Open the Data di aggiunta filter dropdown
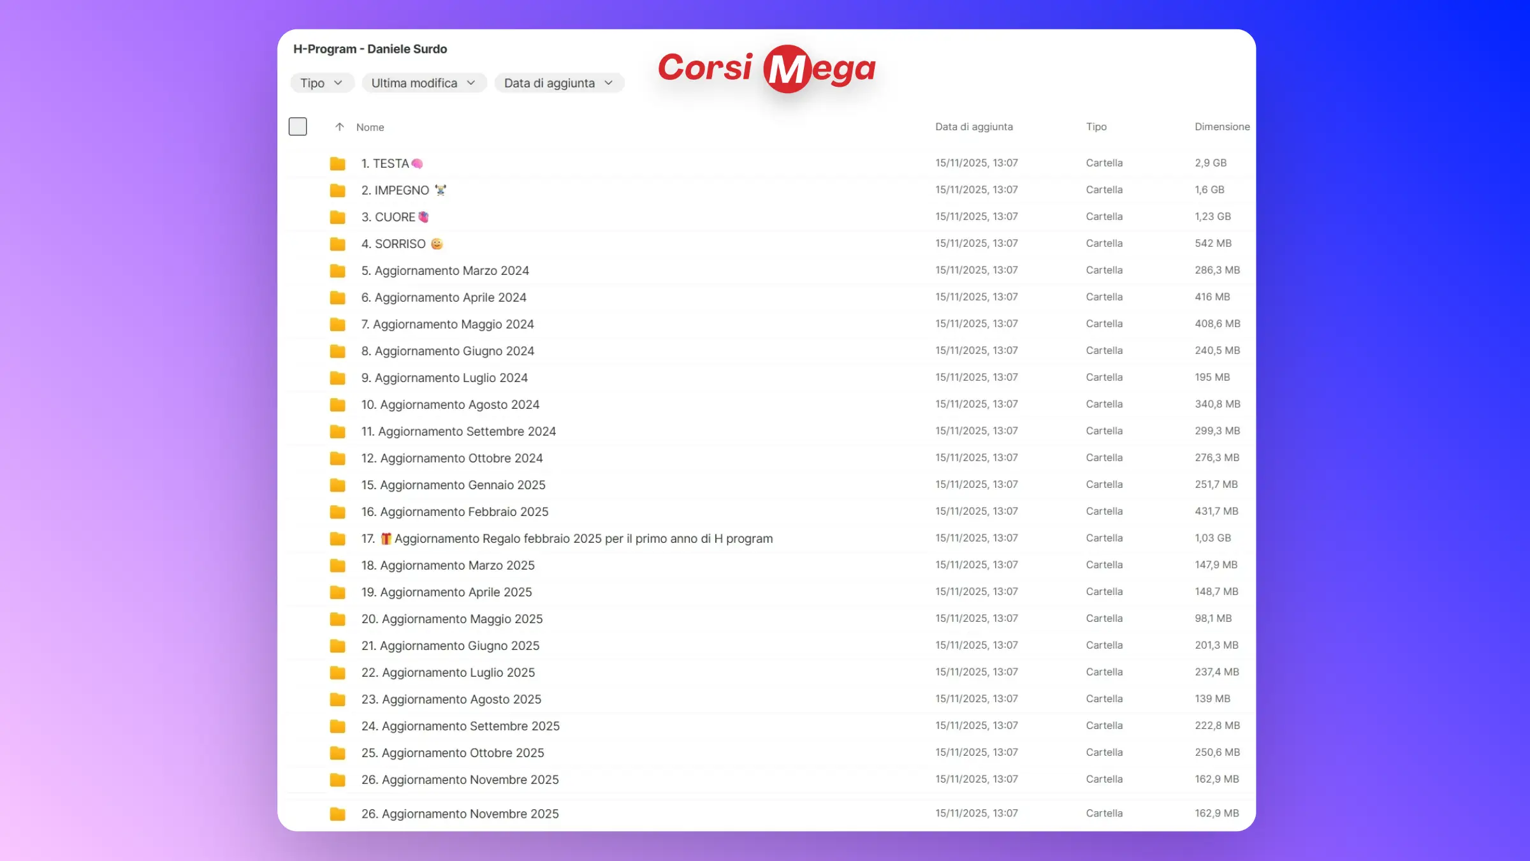 tap(558, 83)
